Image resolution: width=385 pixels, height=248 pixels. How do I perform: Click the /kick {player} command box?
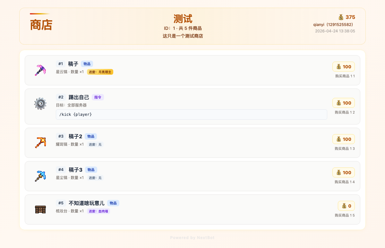click(192, 115)
